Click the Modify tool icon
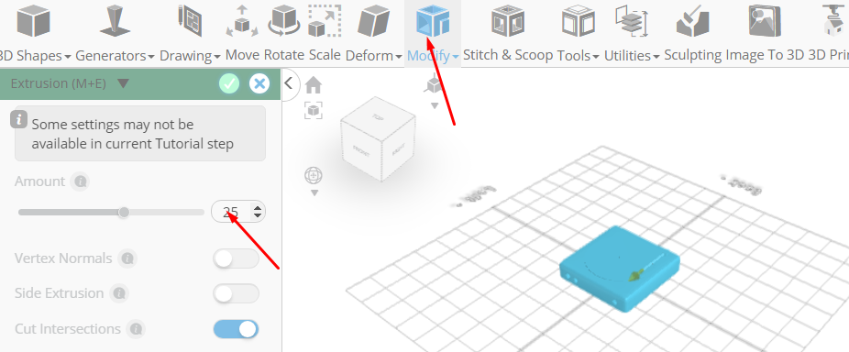The image size is (849, 352). [x=433, y=22]
